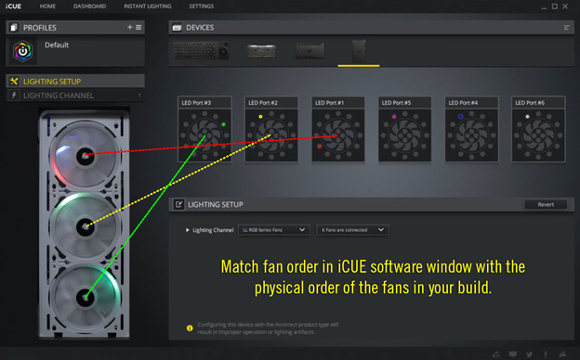
Task: Open the 6 Fans are connected dropdown
Action: pyautogui.click(x=352, y=230)
